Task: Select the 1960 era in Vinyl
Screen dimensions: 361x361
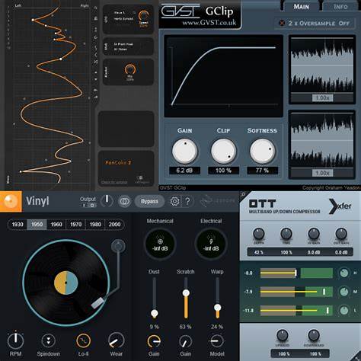Action: [x=56, y=225]
